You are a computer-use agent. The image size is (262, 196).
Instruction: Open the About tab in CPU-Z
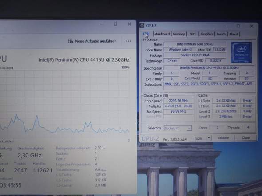[x=234, y=34]
